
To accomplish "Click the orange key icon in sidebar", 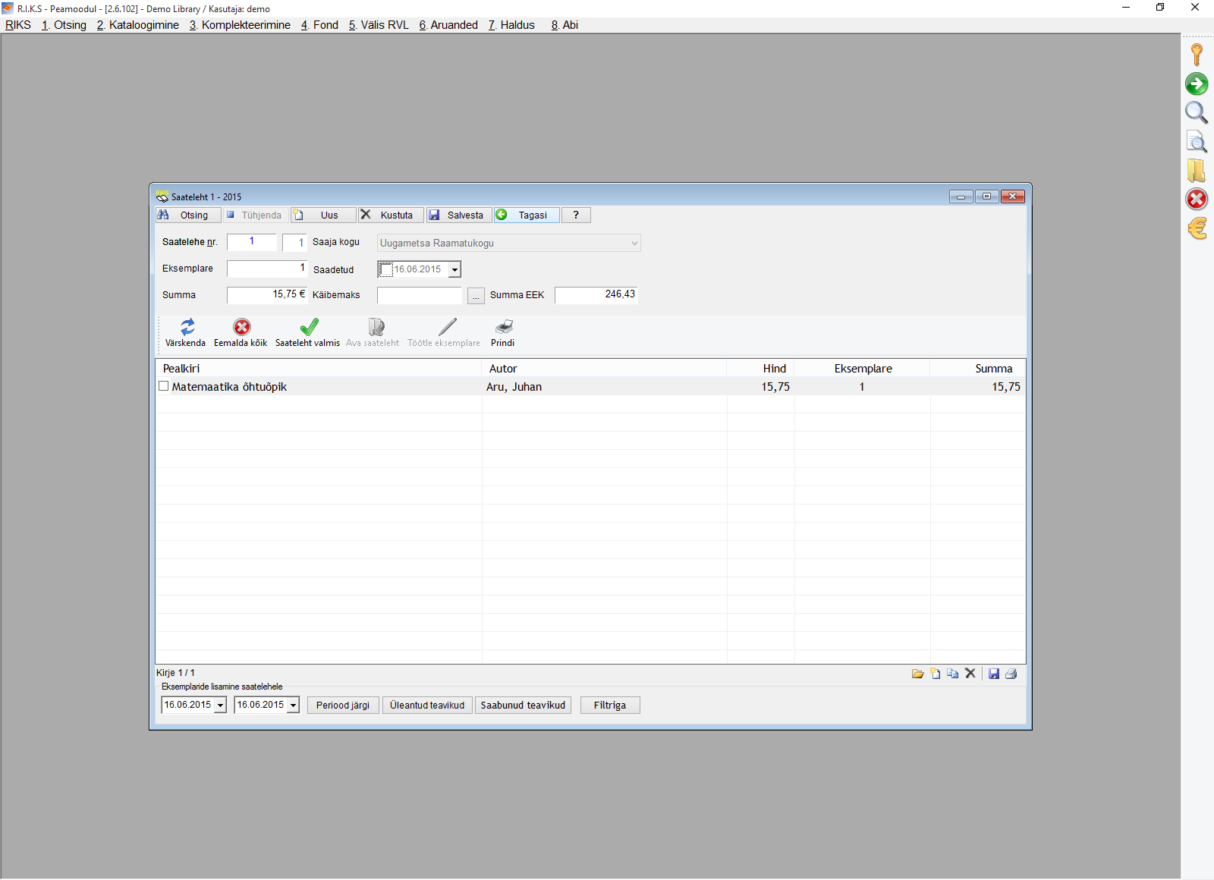I will (x=1197, y=55).
